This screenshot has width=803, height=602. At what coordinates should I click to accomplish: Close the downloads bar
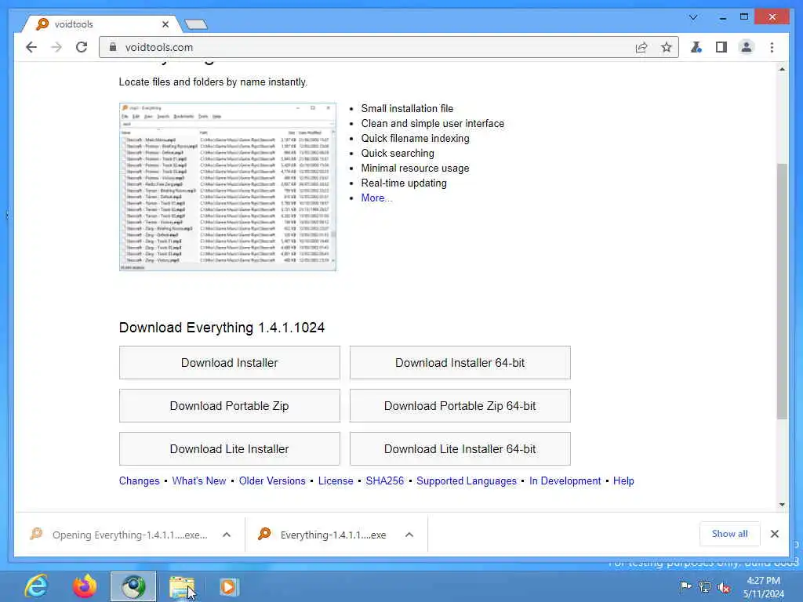coord(775,534)
